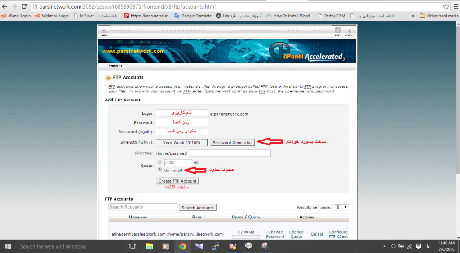Viewport: 460px width, 253px height.
Task: Click the Very Weak password strength meter
Action: point(182,143)
